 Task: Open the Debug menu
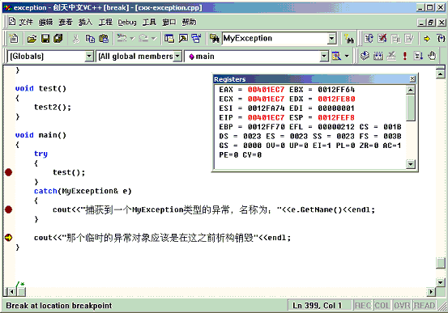click(x=127, y=23)
